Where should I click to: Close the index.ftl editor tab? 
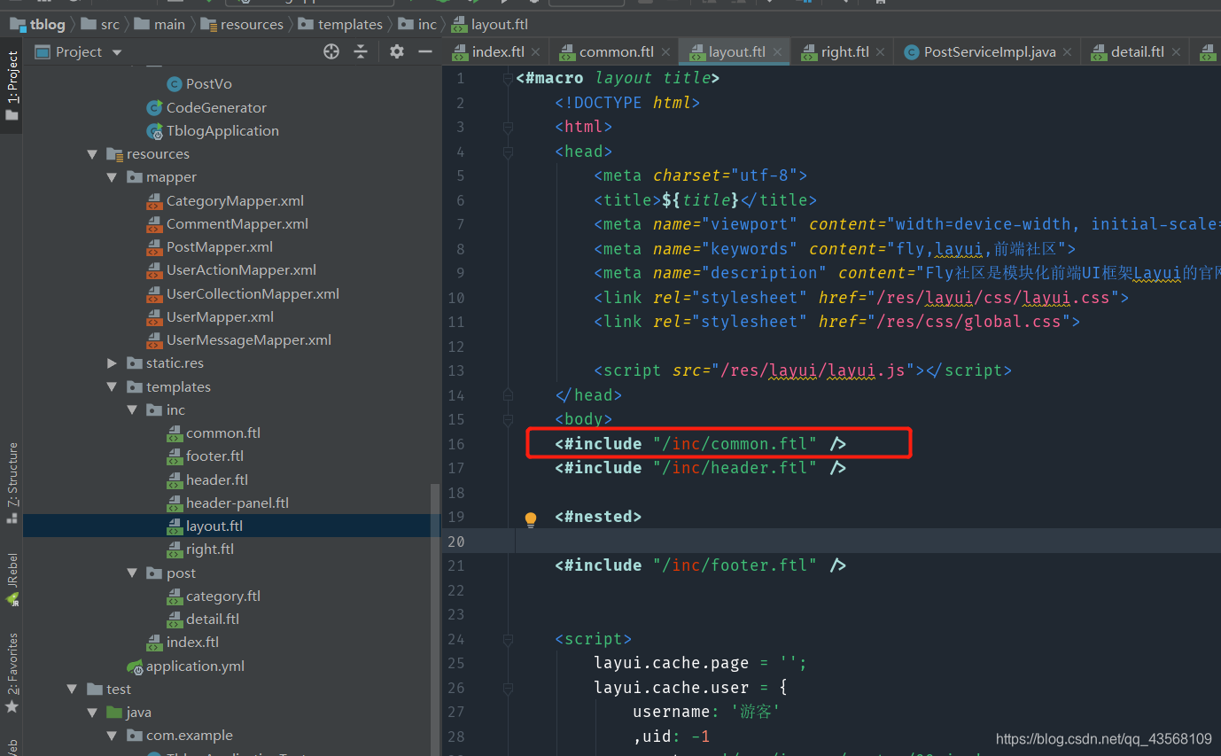(x=536, y=52)
